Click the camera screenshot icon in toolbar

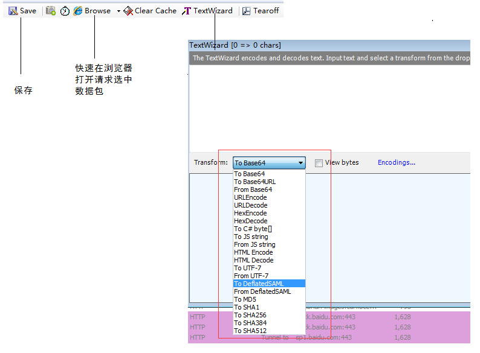(51, 11)
